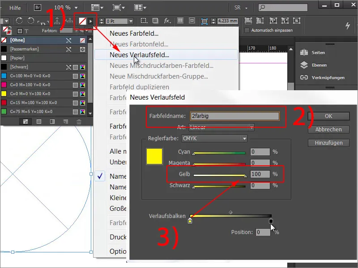Toggle the 'Show all swatches' filter button
Viewport: 358px width, 268px height.
click(25, 121)
